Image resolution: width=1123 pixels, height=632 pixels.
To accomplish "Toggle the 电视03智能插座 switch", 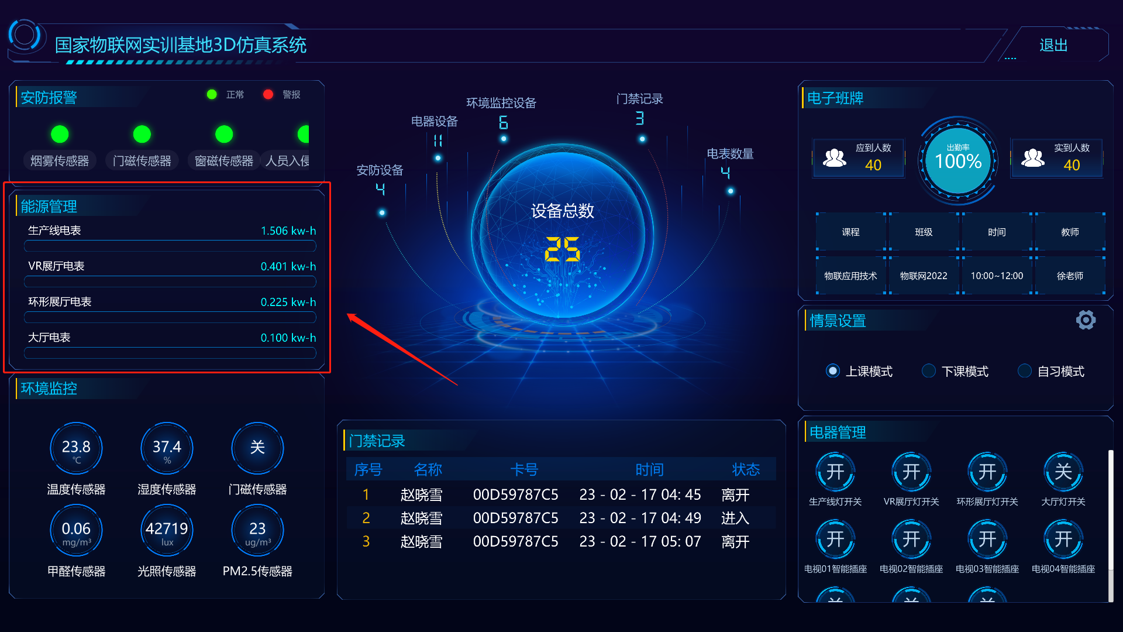I will click(x=987, y=539).
